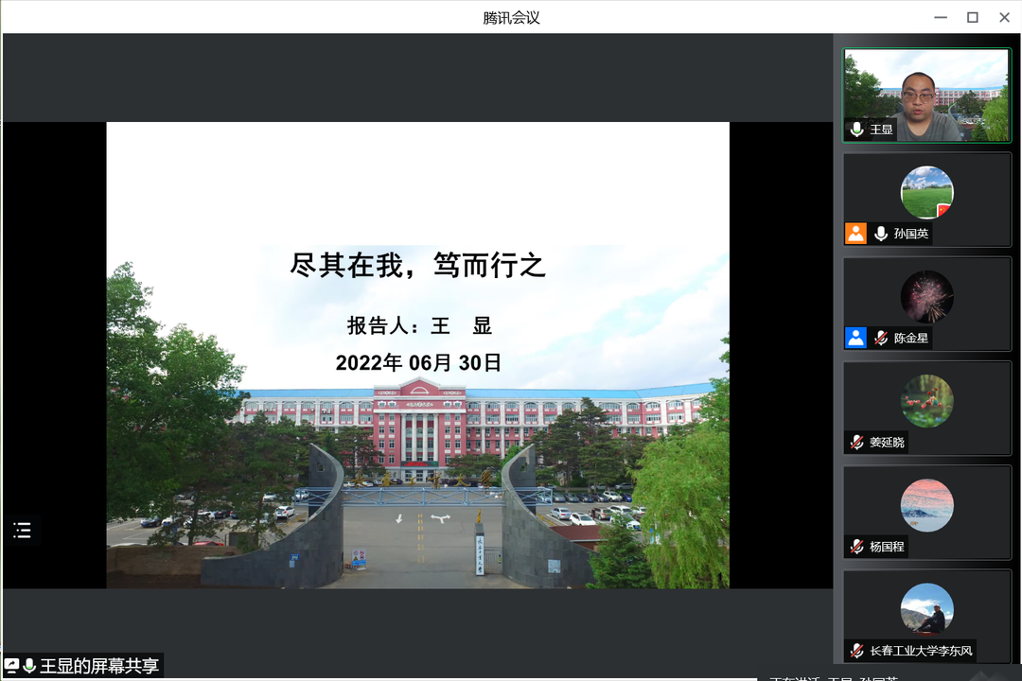Click 陈金星's muted microphone icon
The height and width of the screenshot is (681, 1022).
(x=881, y=338)
